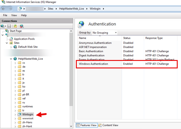Image resolution: width=181 pixels, height=129 pixels.
Task: Click the Winlogin breadcrumb
Action: click(95, 9)
